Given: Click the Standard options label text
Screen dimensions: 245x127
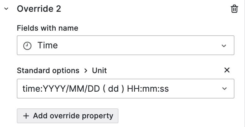Looking at the screenshot, I should point(48,71).
